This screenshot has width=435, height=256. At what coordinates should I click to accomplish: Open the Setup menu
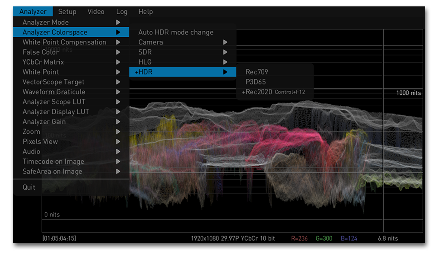tap(67, 12)
